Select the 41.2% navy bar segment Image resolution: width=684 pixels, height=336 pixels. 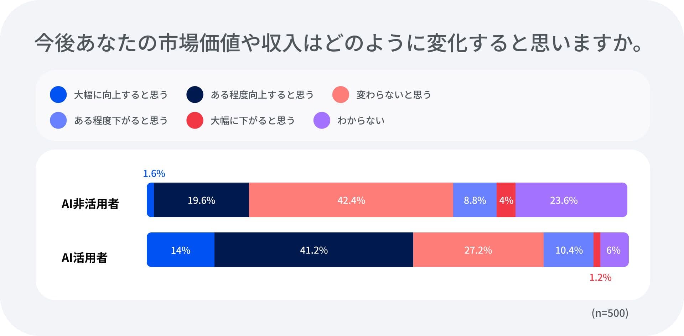(x=313, y=250)
